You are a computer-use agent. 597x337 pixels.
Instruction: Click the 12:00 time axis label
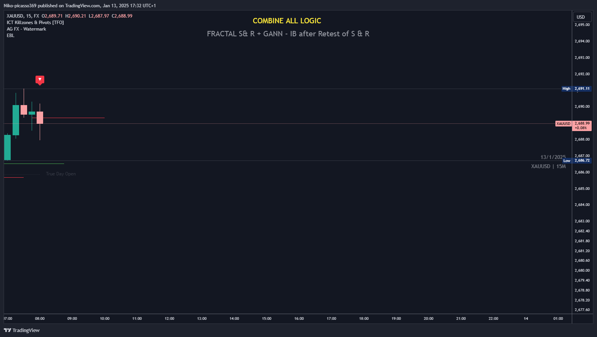coord(169,318)
